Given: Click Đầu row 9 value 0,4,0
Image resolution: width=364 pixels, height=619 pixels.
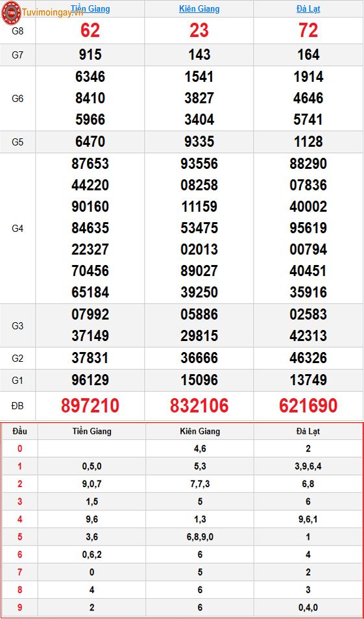Looking at the screenshot, I should (x=308, y=607).
